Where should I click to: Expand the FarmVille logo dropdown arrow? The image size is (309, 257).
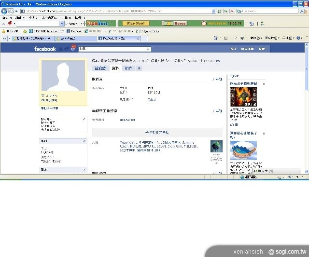coord(112,24)
